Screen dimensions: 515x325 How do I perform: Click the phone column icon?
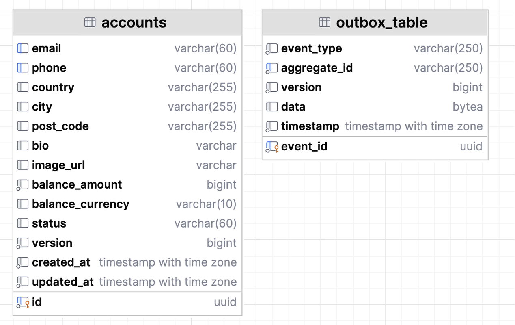tap(23, 68)
